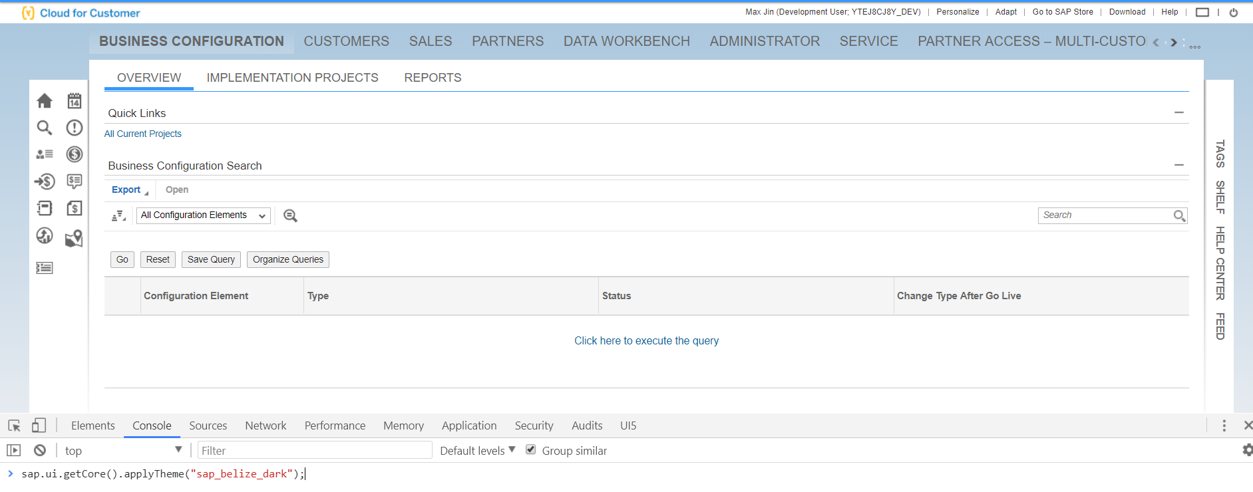Image resolution: width=1253 pixels, height=492 pixels.
Task: Click the Save Query button
Action: pos(211,259)
